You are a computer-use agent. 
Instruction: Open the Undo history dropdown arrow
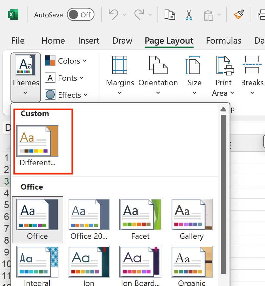[x=125, y=14]
